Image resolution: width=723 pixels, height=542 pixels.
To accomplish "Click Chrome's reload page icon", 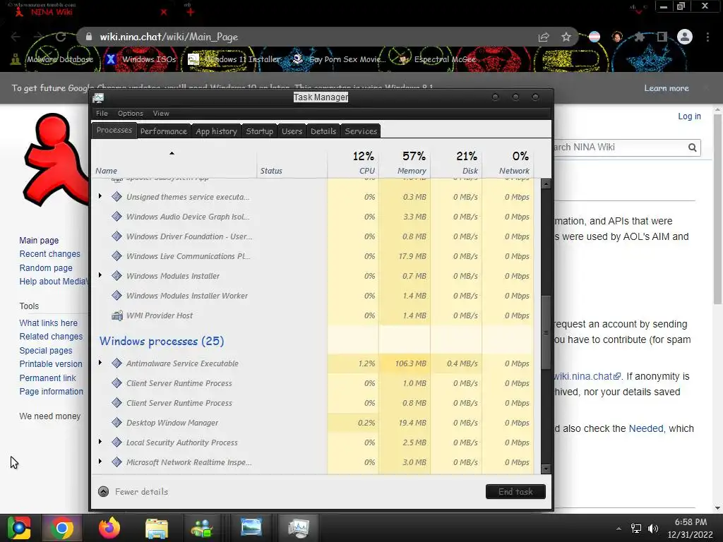I will (61, 37).
